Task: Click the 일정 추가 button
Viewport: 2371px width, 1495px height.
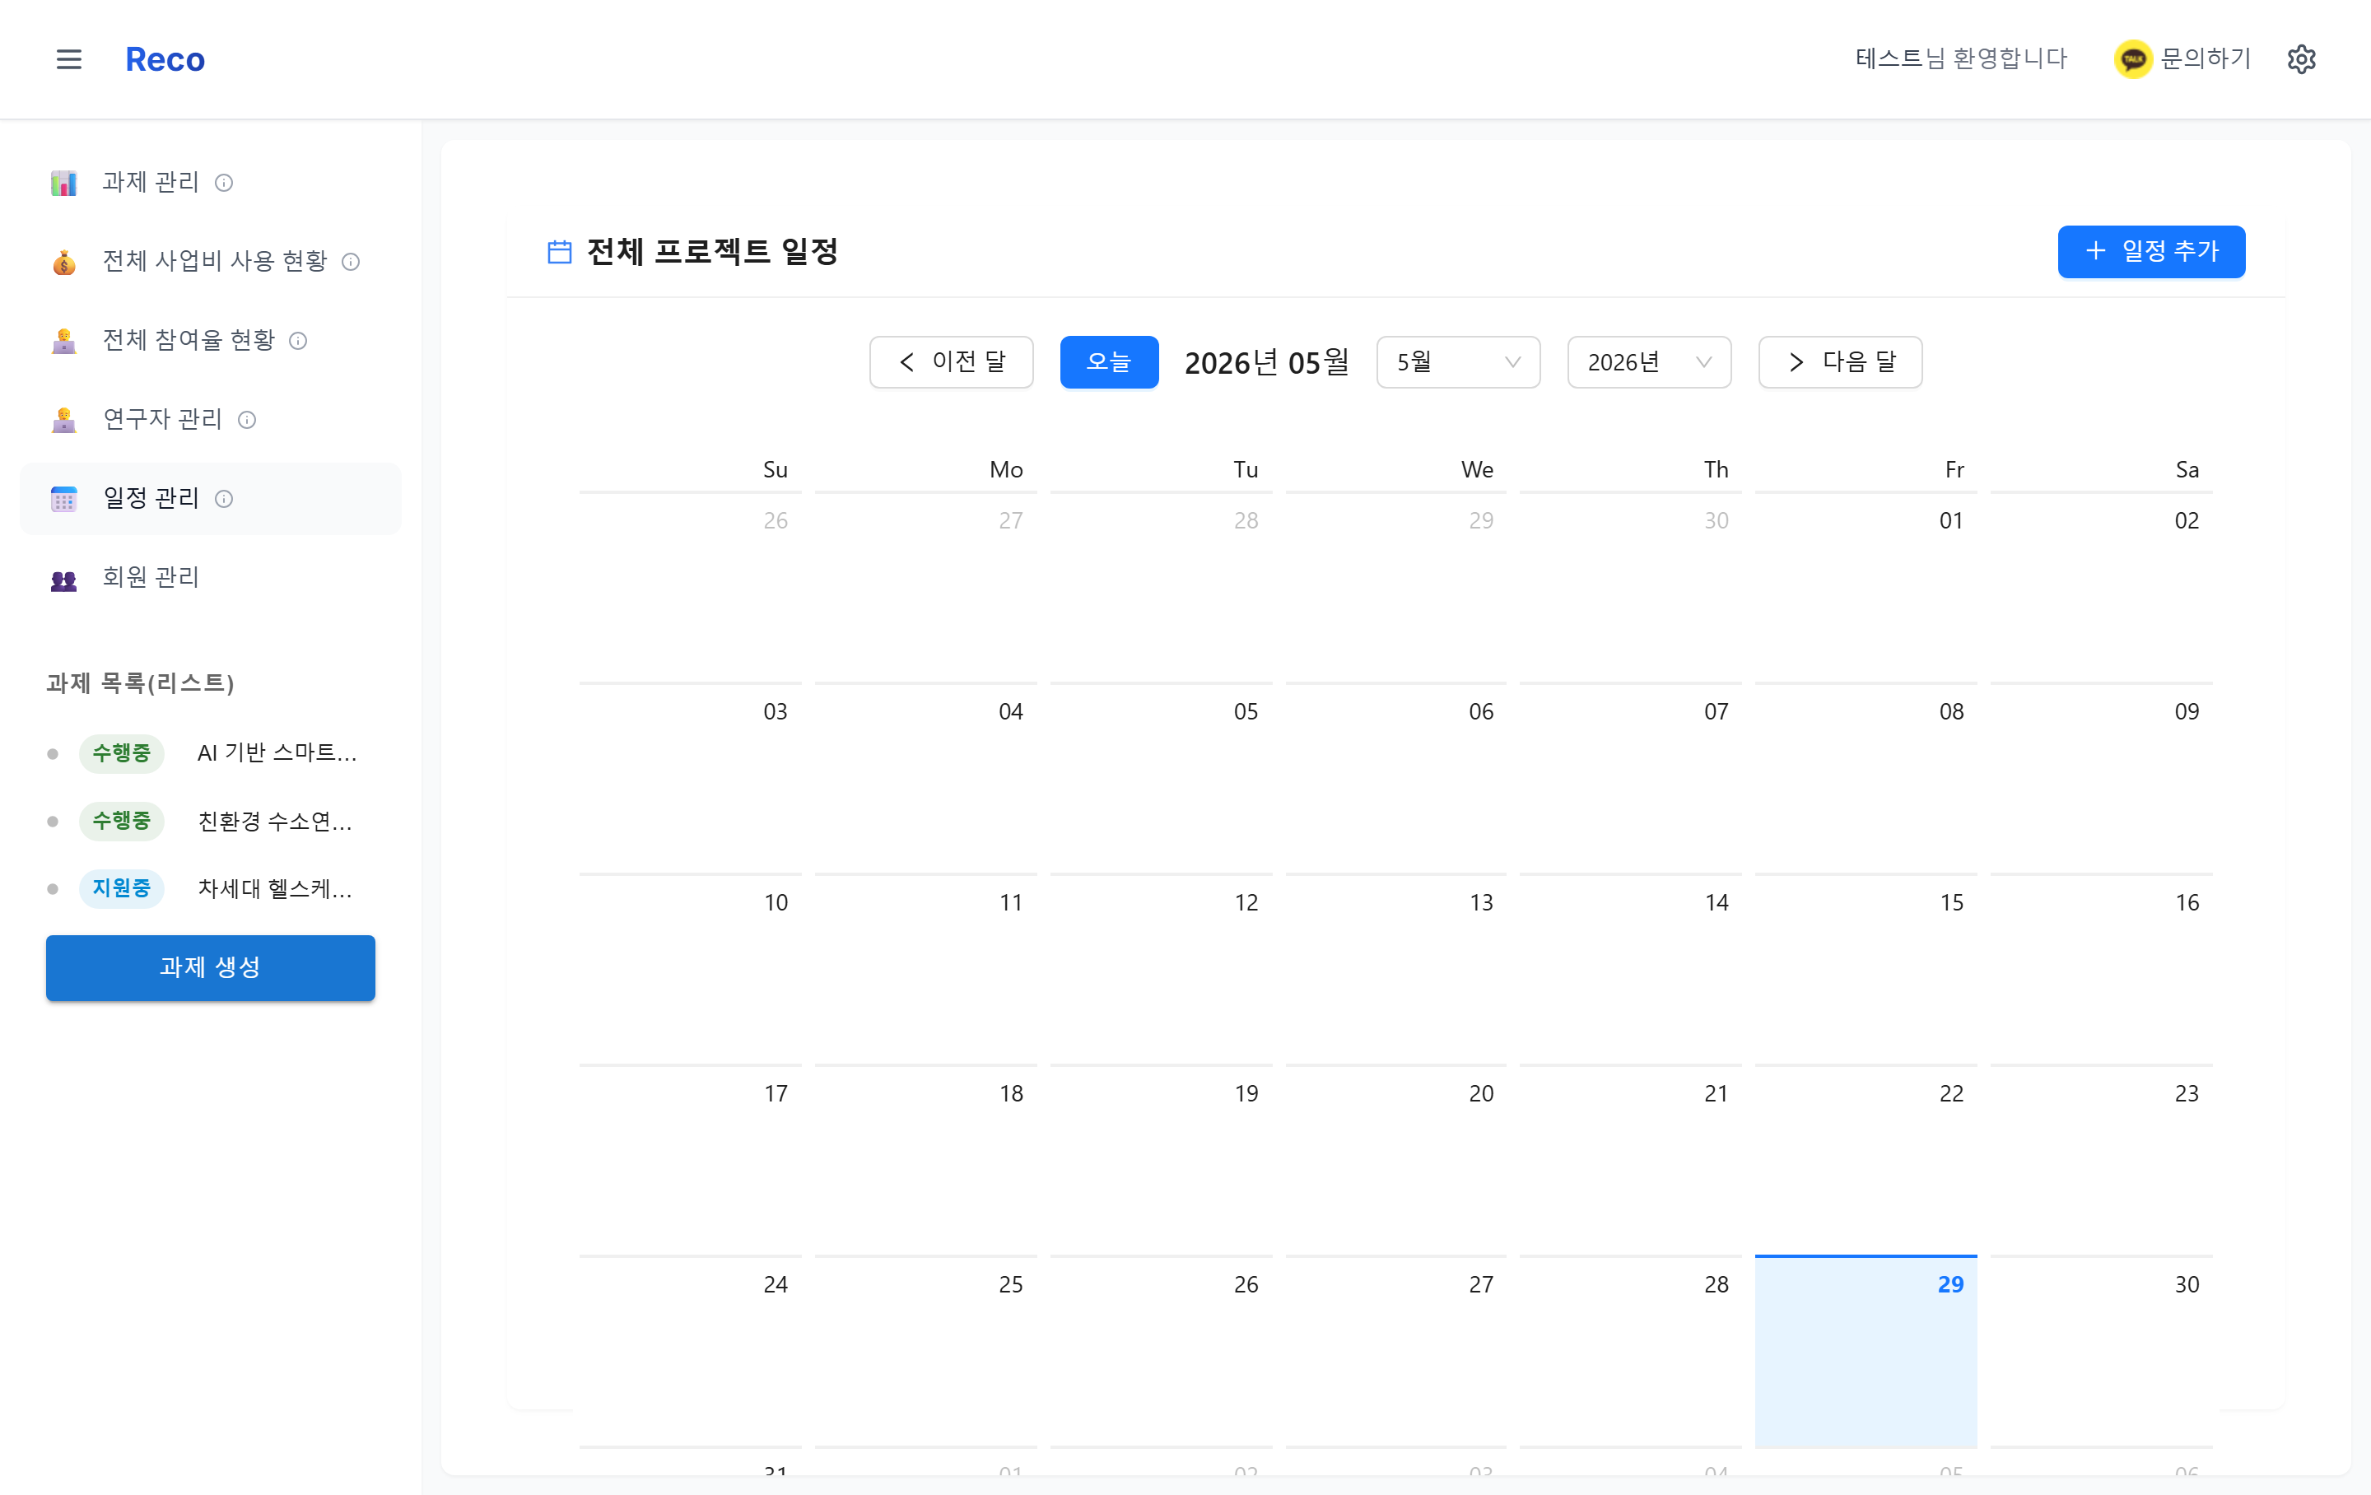Action: 2151,251
